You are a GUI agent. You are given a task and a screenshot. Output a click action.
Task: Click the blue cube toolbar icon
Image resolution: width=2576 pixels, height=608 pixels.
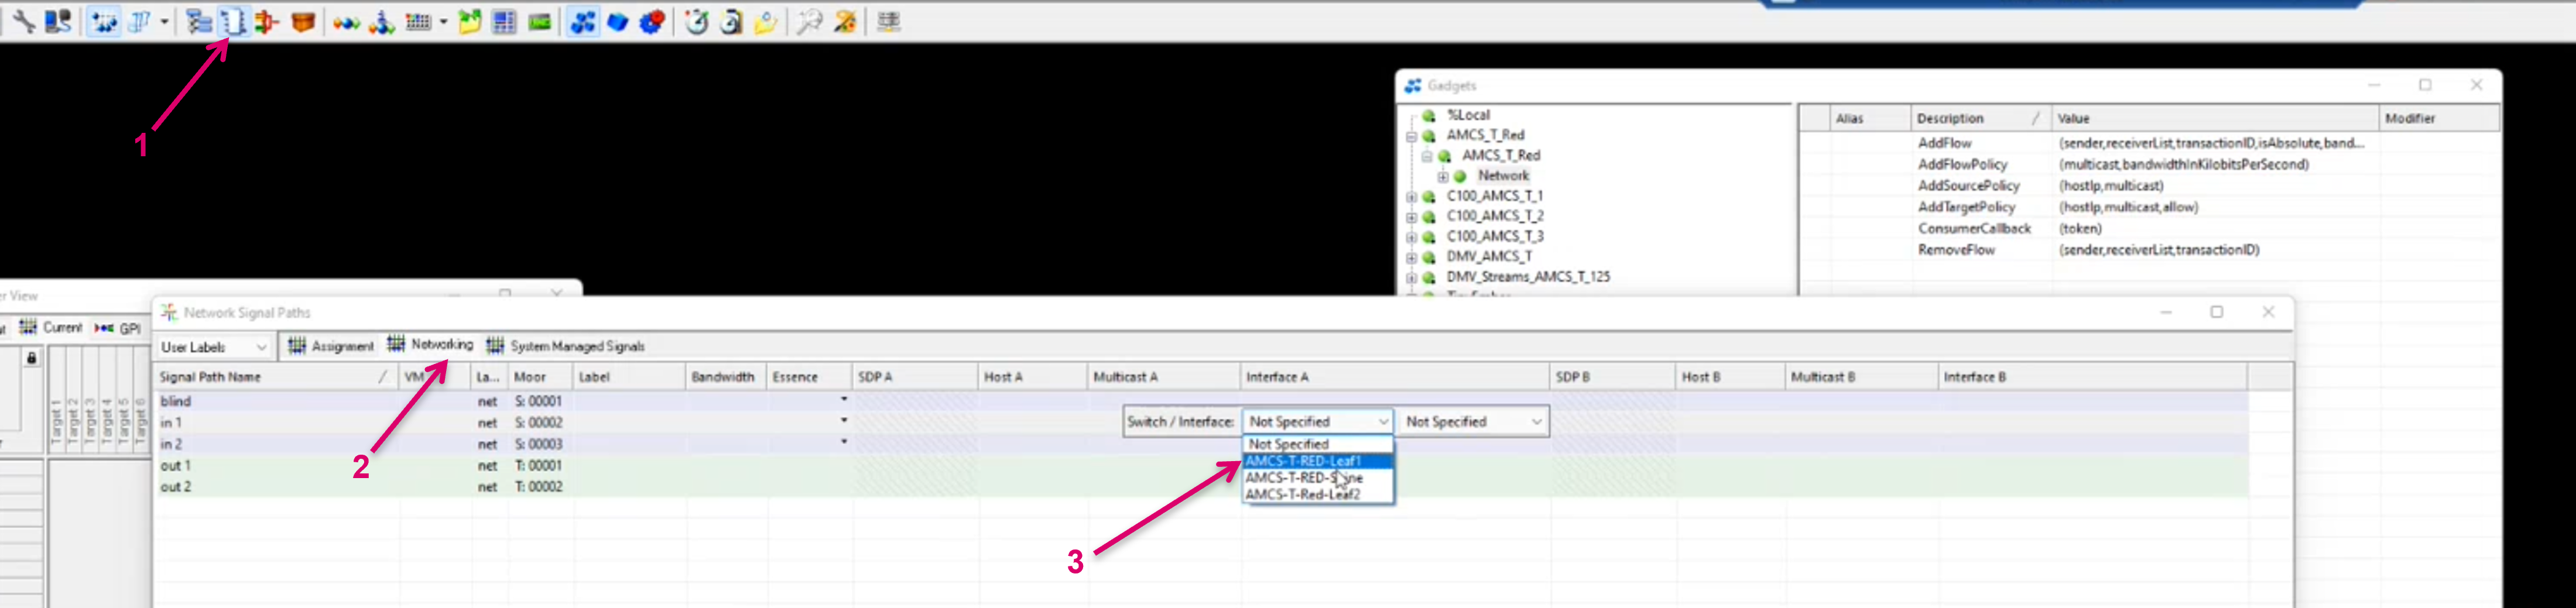click(x=617, y=21)
